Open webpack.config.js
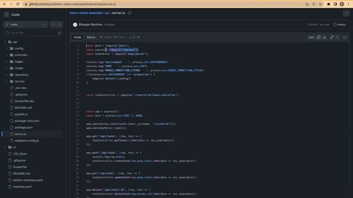 point(27,141)
